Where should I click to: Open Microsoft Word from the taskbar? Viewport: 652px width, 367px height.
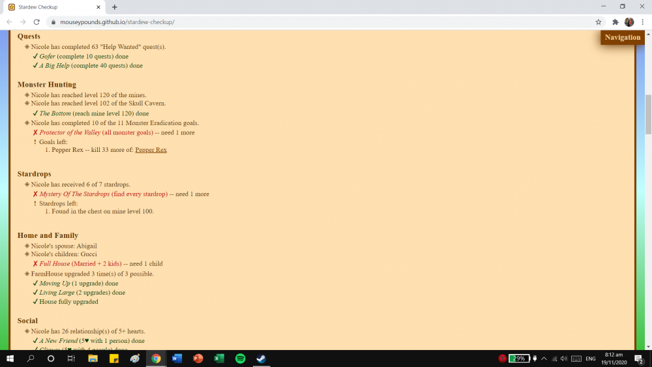click(177, 359)
